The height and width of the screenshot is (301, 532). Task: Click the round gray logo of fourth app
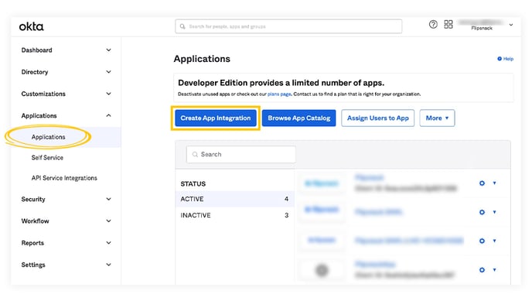tap(322, 271)
